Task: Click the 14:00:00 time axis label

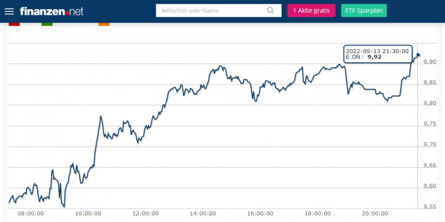Action: tap(202, 214)
